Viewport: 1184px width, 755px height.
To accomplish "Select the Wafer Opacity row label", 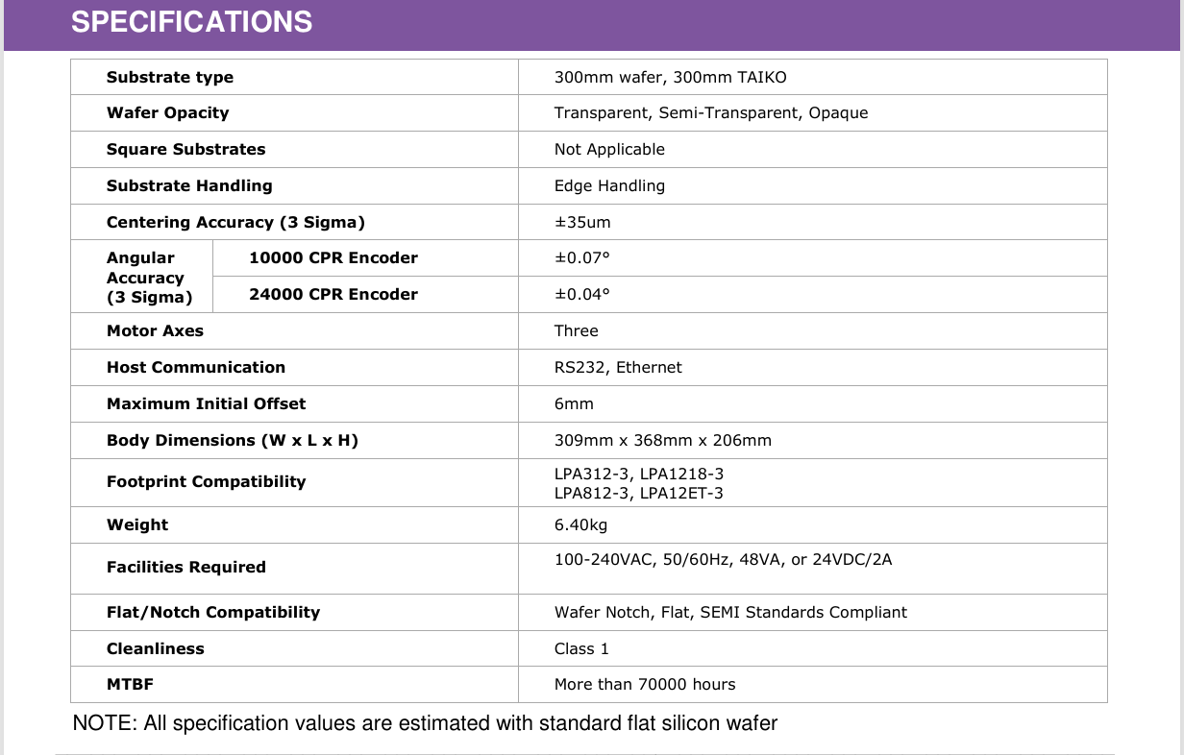I will (x=168, y=112).
